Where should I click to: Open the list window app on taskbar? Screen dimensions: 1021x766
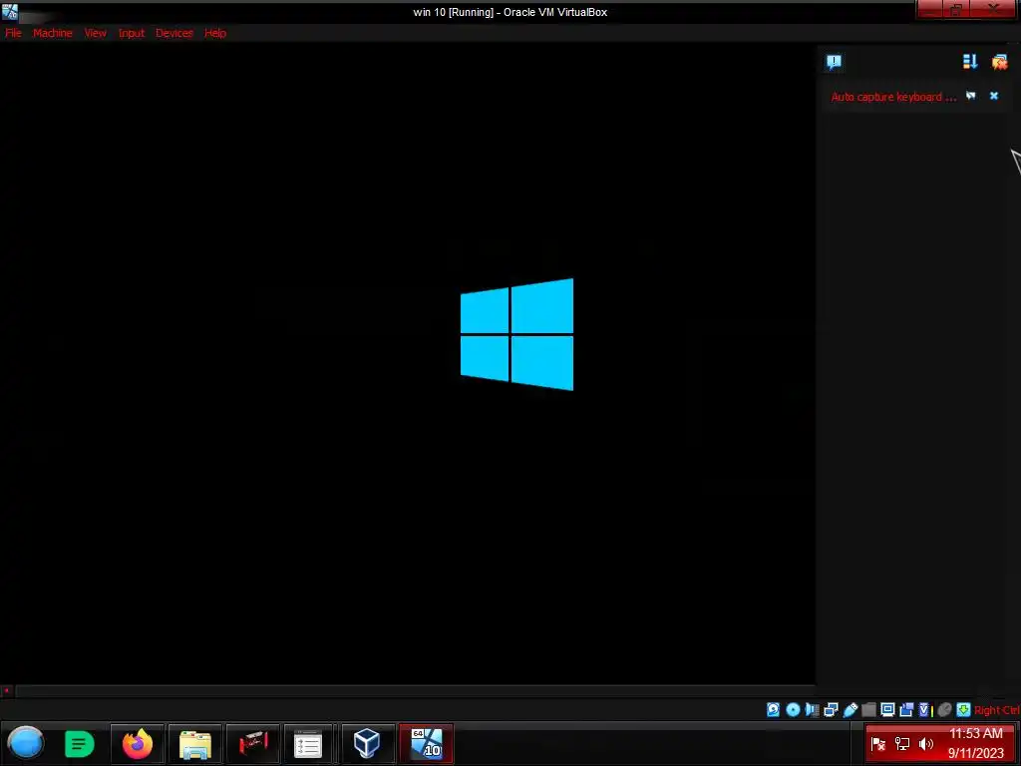click(308, 744)
